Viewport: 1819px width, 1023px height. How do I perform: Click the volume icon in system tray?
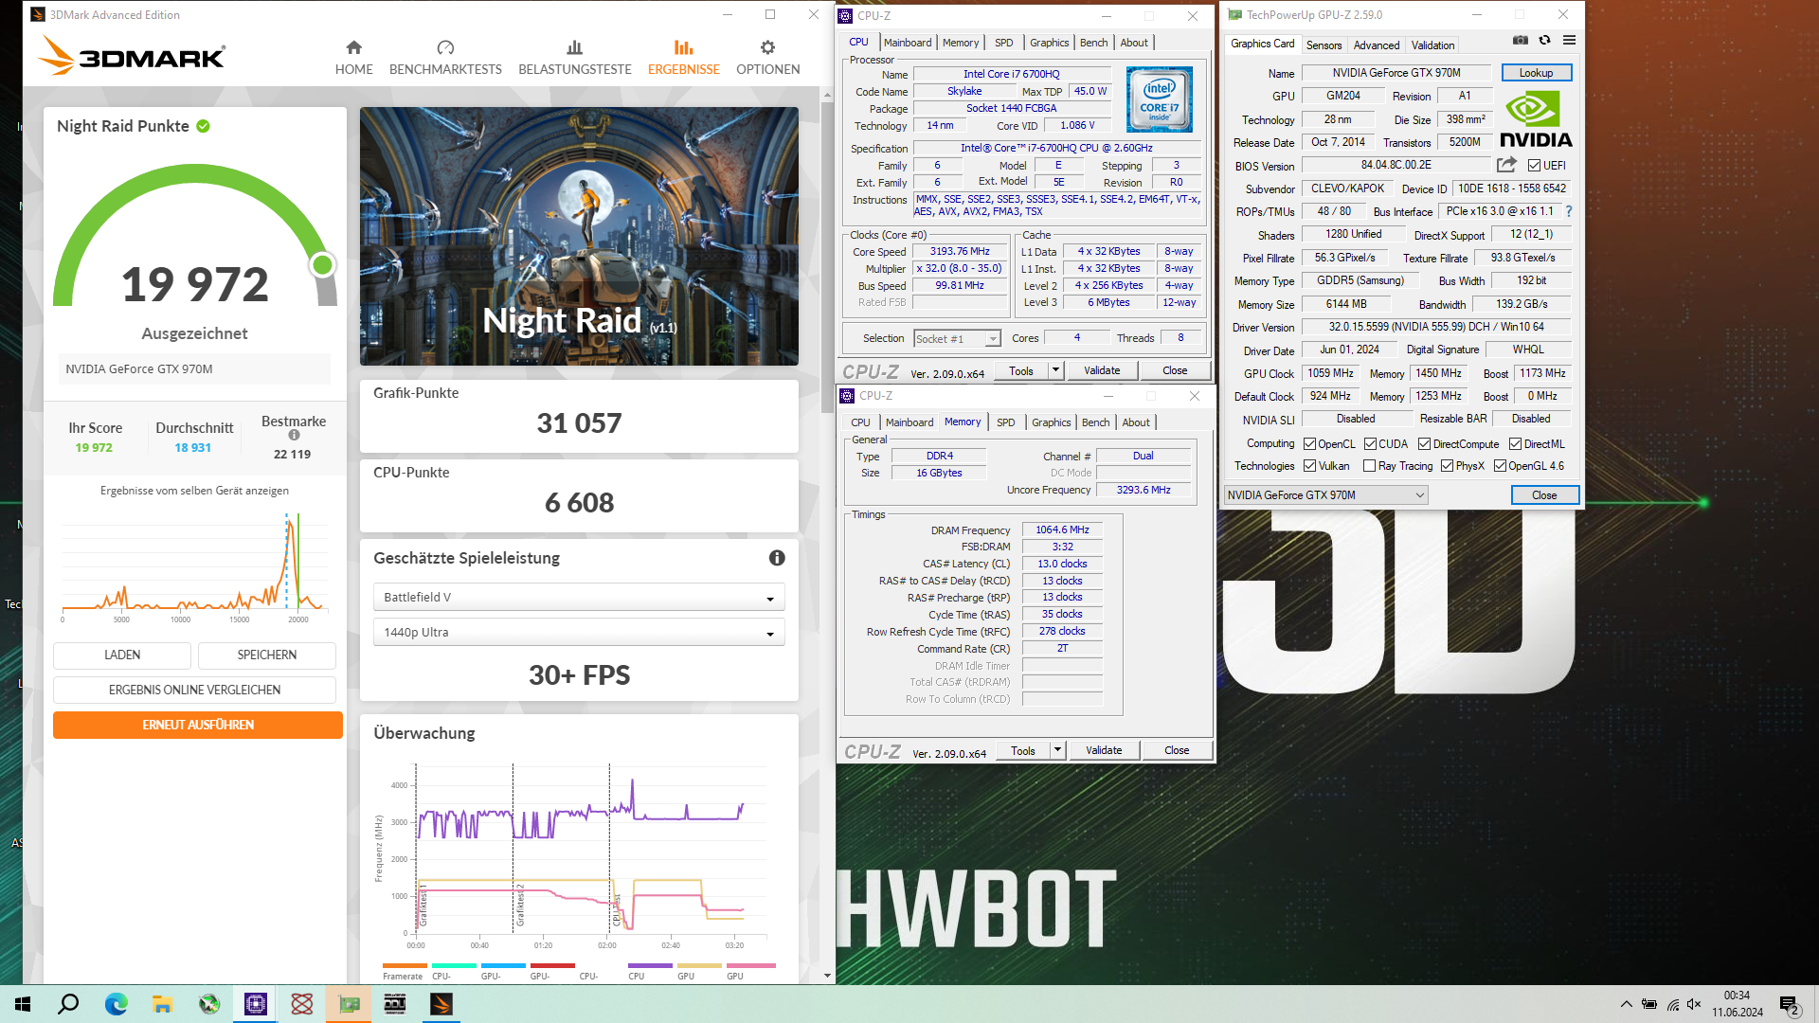click(x=1694, y=1004)
